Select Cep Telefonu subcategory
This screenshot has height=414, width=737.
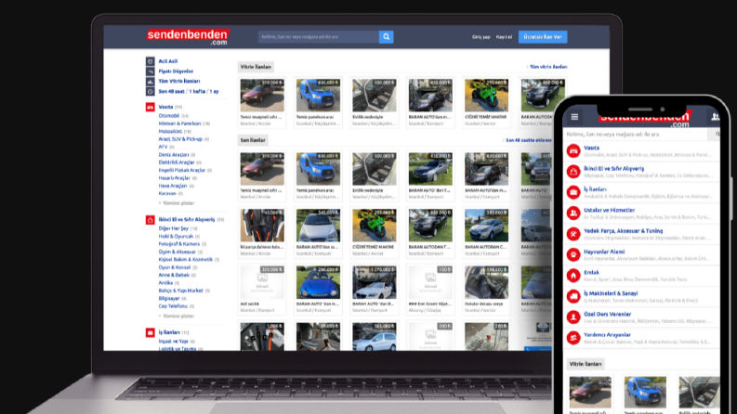point(173,306)
